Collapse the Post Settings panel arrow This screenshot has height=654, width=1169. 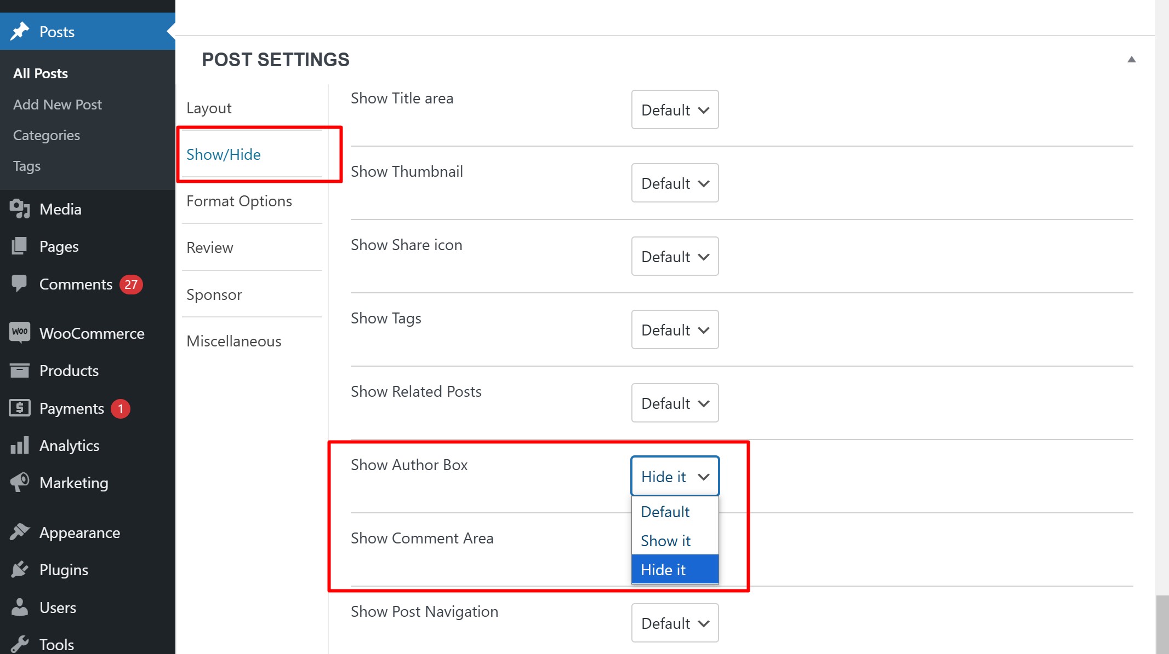click(1131, 59)
